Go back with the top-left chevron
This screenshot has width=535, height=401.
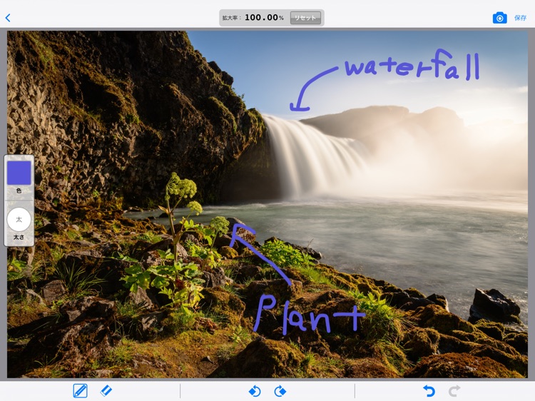click(8, 18)
